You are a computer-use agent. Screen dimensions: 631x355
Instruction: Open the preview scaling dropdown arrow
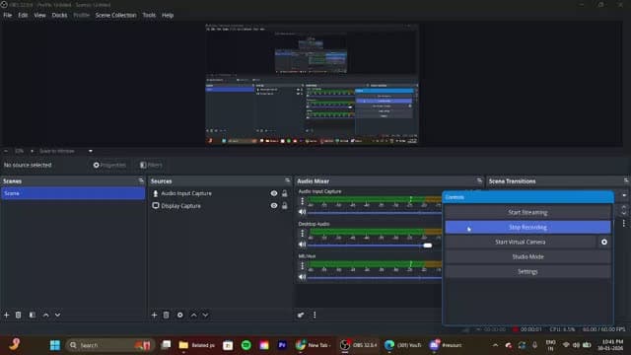tap(91, 151)
